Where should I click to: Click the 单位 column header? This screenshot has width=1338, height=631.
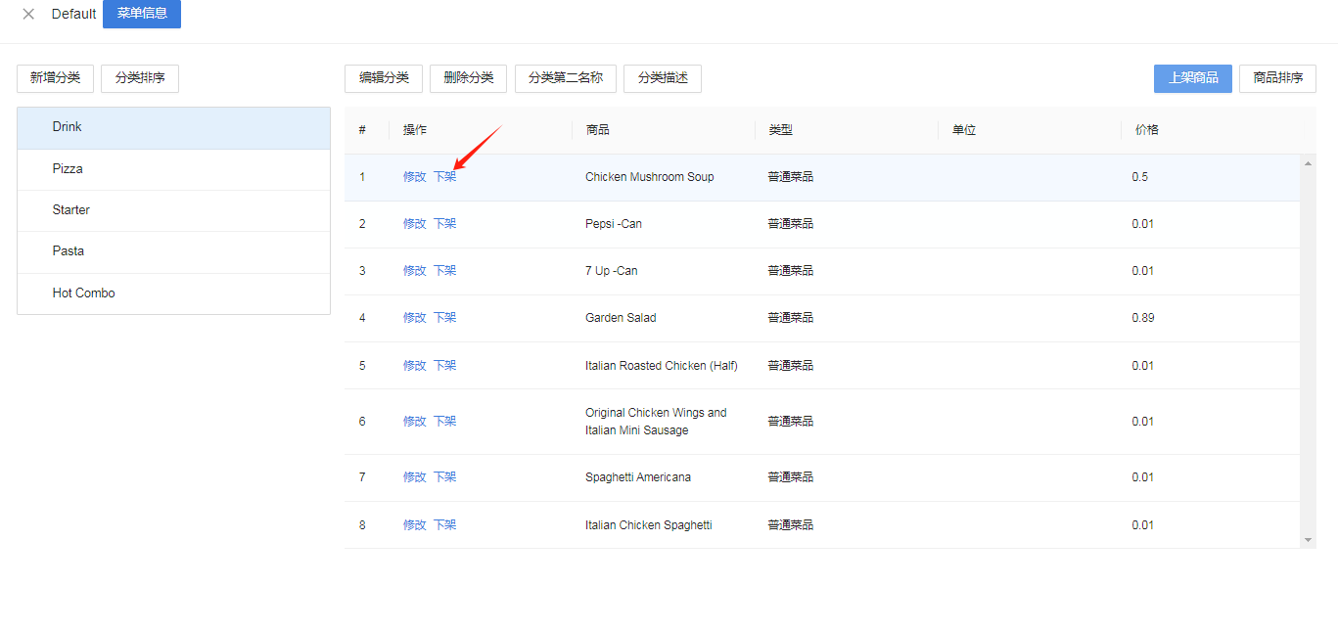coord(964,130)
